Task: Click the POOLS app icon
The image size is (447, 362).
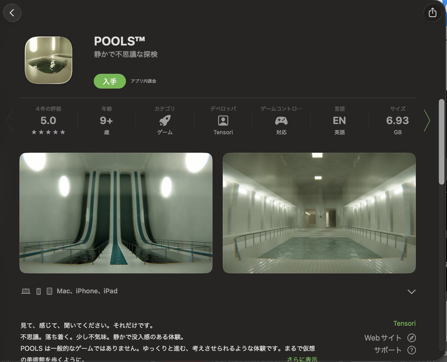Action: [x=48, y=60]
